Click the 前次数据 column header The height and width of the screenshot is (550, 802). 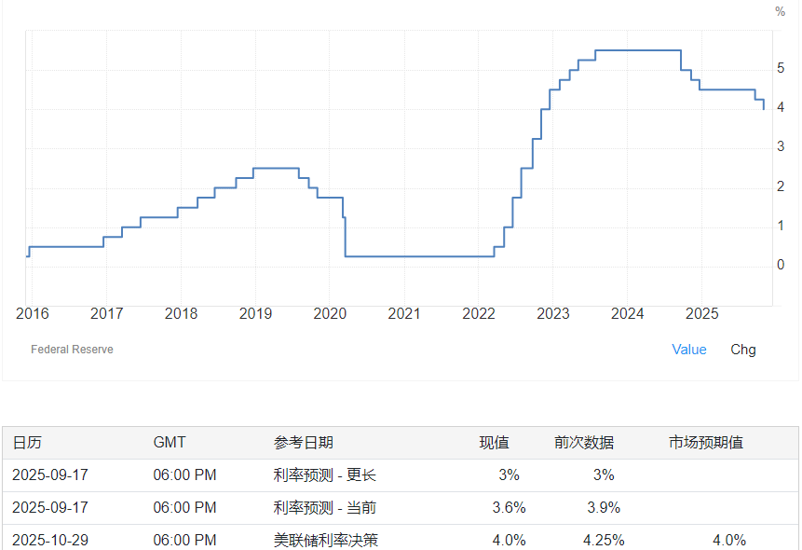(584, 443)
